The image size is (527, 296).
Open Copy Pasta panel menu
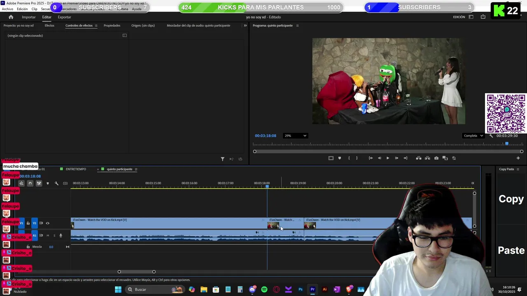(x=518, y=169)
